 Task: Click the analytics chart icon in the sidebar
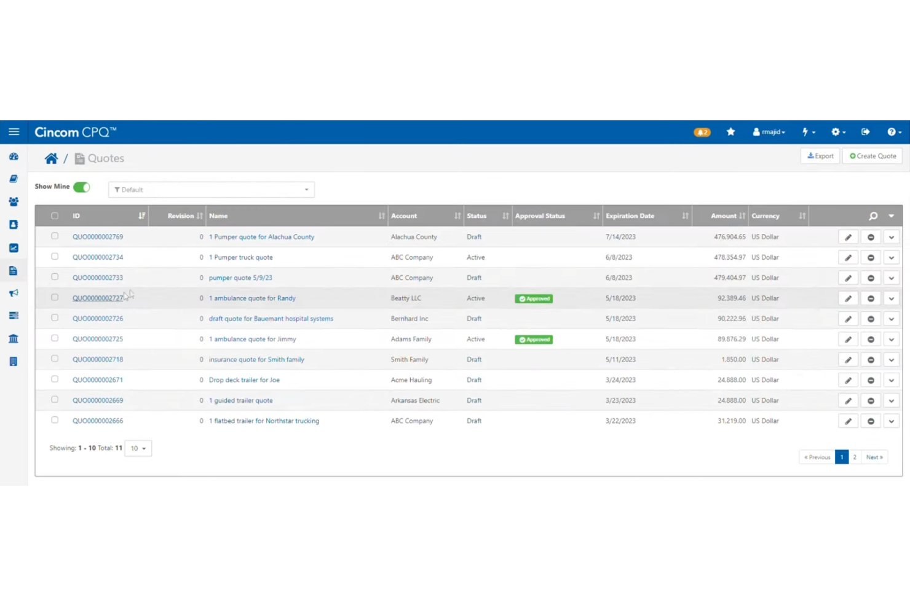click(14, 248)
